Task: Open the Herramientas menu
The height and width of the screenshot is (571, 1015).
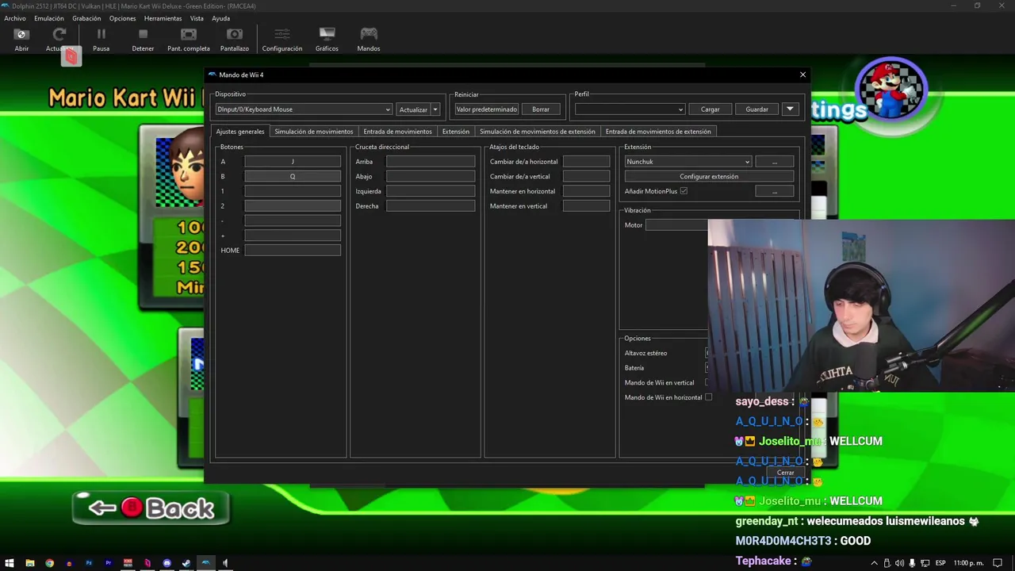Action: [163, 18]
